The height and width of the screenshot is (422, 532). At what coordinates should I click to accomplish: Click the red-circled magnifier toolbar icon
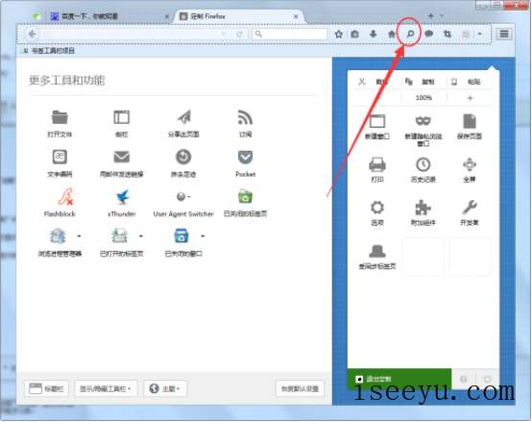pos(410,34)
